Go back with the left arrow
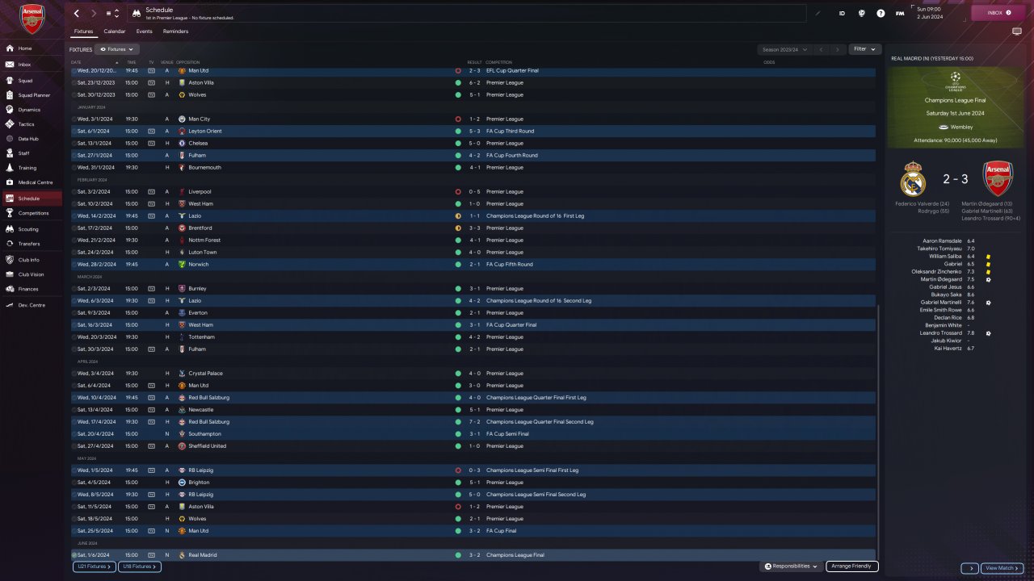The image size is (1034, 581). [77, 14]
